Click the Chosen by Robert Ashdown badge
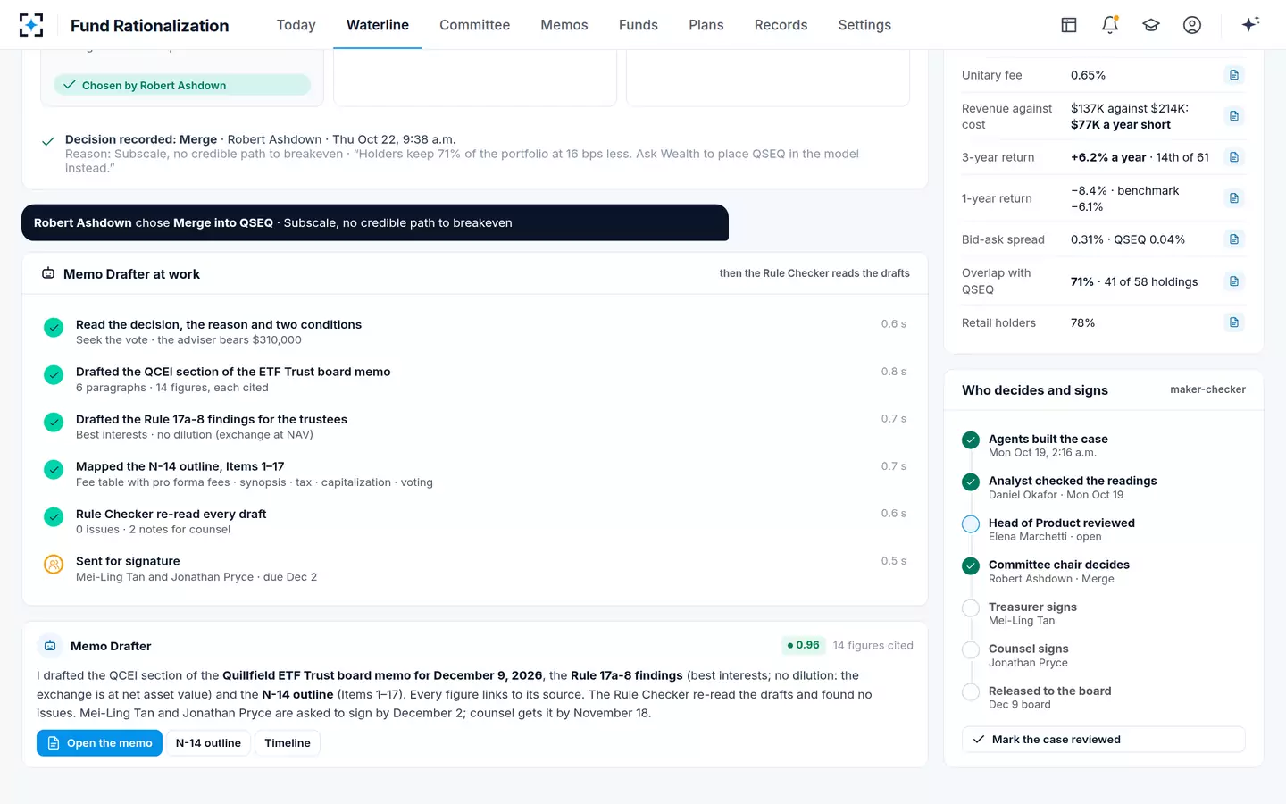Viewport: 1286px width, 804px height. [182, 86]
